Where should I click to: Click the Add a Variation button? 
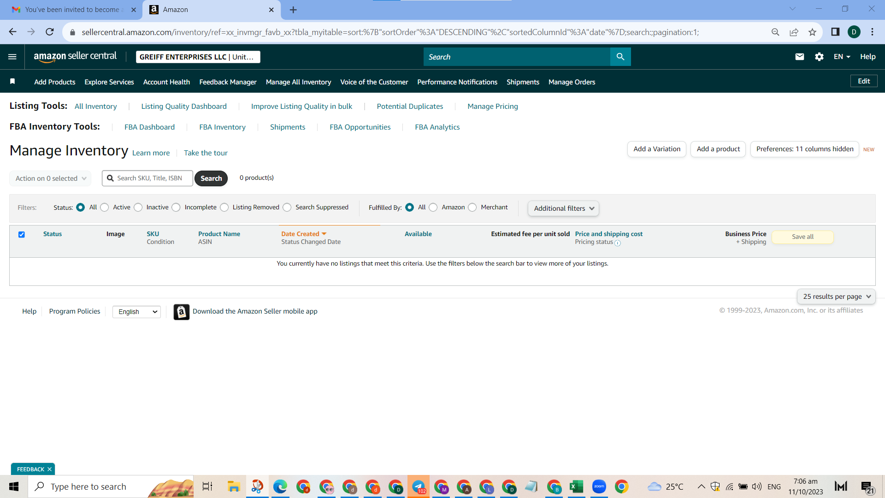click(657, 149)
